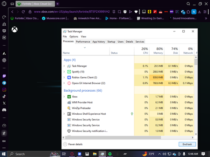This screenshot has width=210, height=157.
Task: Select the WinZip Preloader process
Action: point(81,108)
